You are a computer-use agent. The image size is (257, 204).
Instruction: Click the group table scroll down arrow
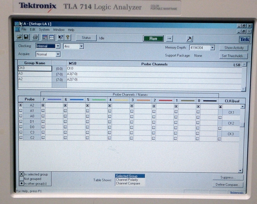244,89
